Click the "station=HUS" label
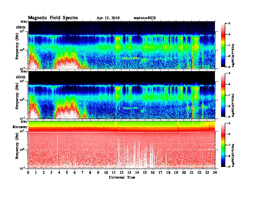256x198 pixels. (144, 18)
